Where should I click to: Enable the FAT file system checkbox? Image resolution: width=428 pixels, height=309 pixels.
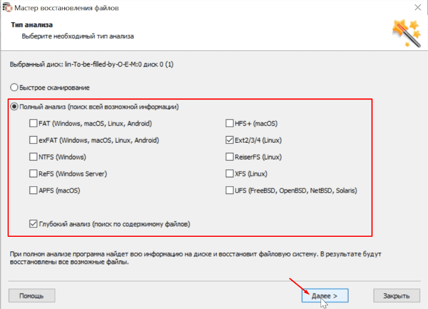pyautogui.click(x=34, y=124)
